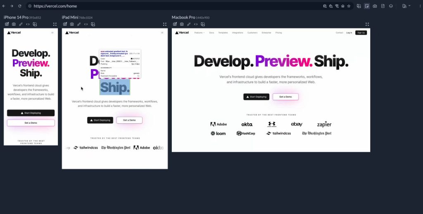Expand the iPhone 14 Pro preview to fullscreen
This screenshot has height=214, width=423.
pyautogui.click(x=55, y=24)
